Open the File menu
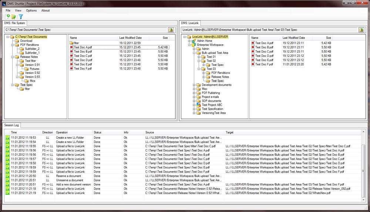370x212 pixels. (x=8, y=10)
